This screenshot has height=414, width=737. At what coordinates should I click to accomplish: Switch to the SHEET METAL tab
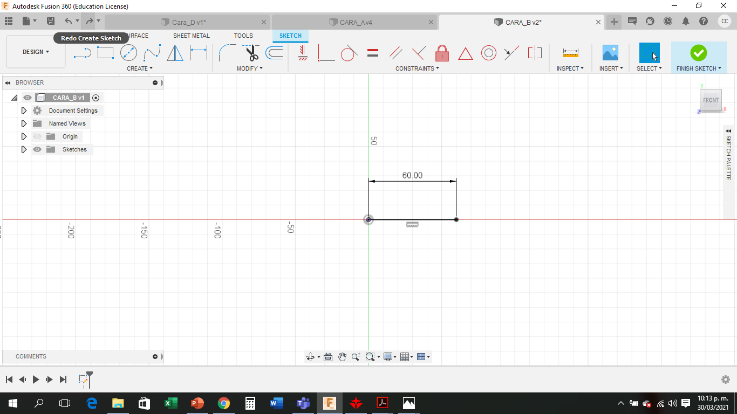click(x=192, y=36)
